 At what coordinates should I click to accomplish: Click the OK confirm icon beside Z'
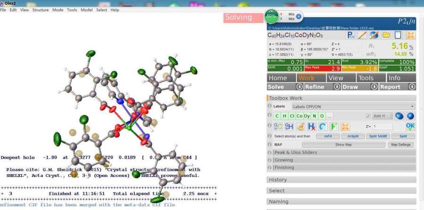pyautogui.click(x=410, y=126)
